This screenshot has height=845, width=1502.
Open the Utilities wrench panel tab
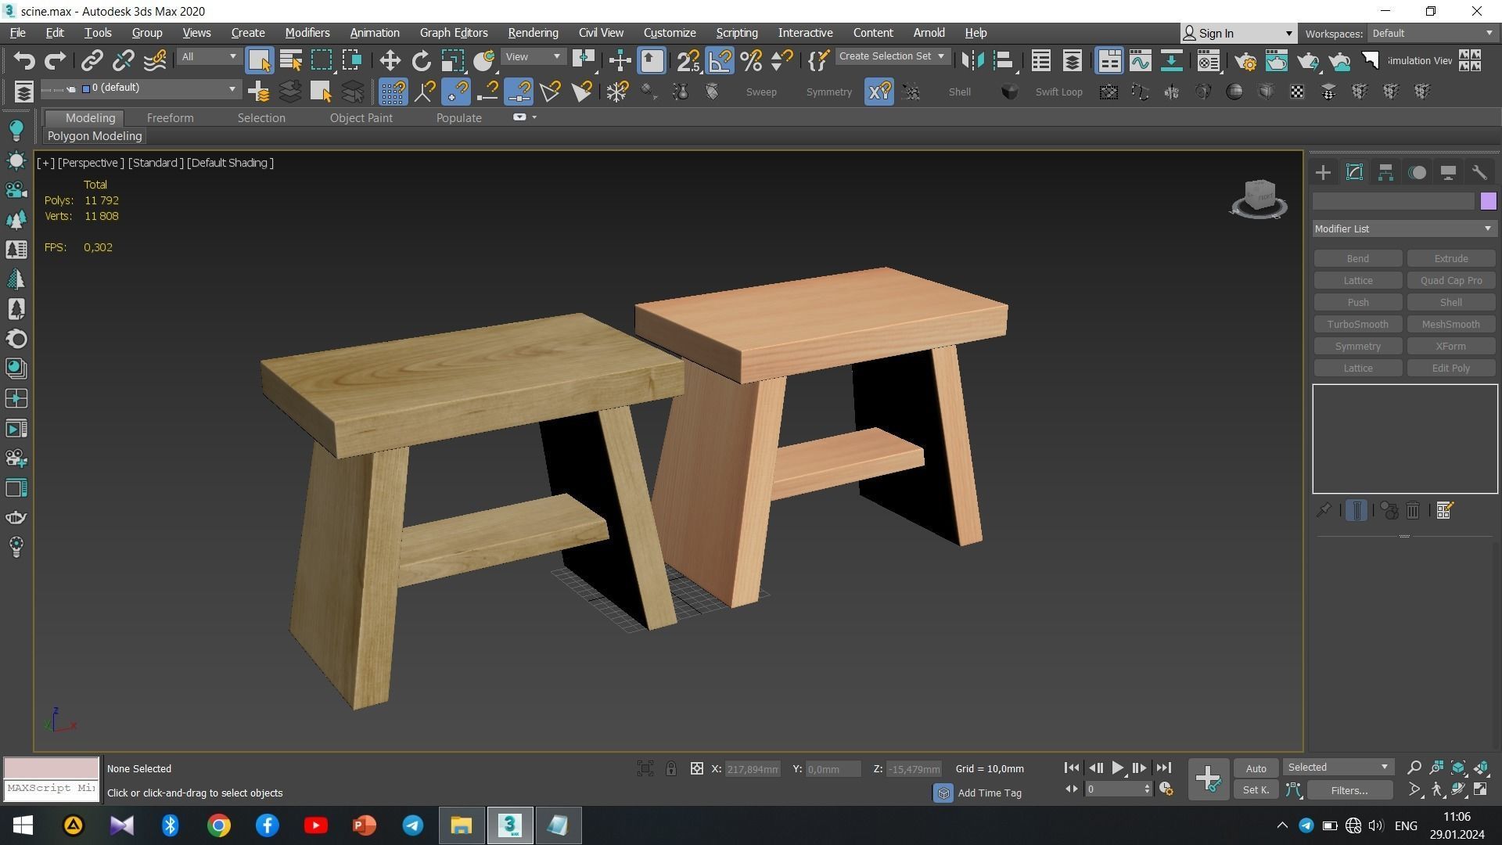(x=1479, y=173)
